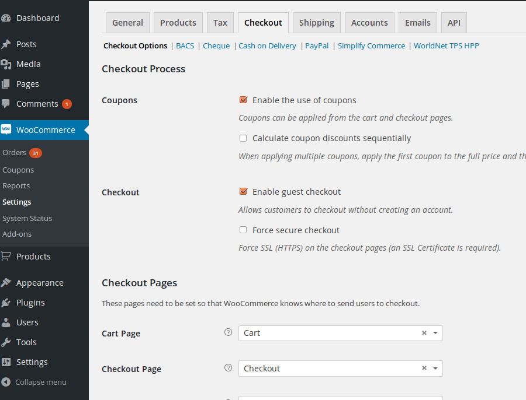
Task: Check Force secure checkout
Action: pyautogui.click(x=243, y=230)
